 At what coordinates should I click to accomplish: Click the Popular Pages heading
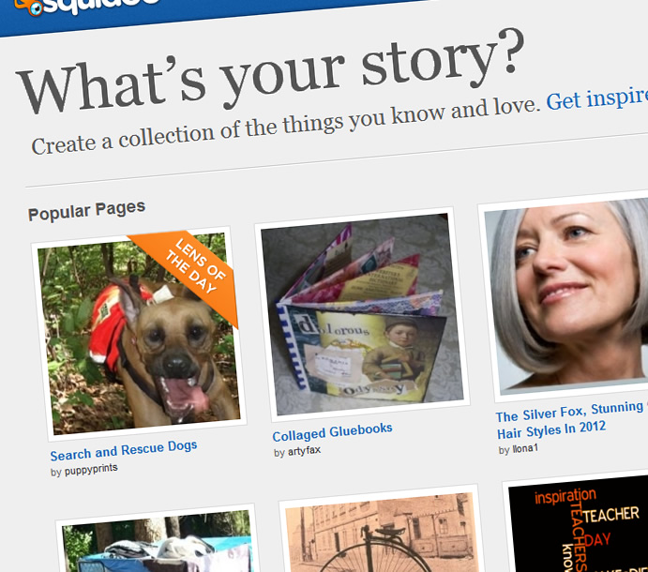click(x=86, y=210)
